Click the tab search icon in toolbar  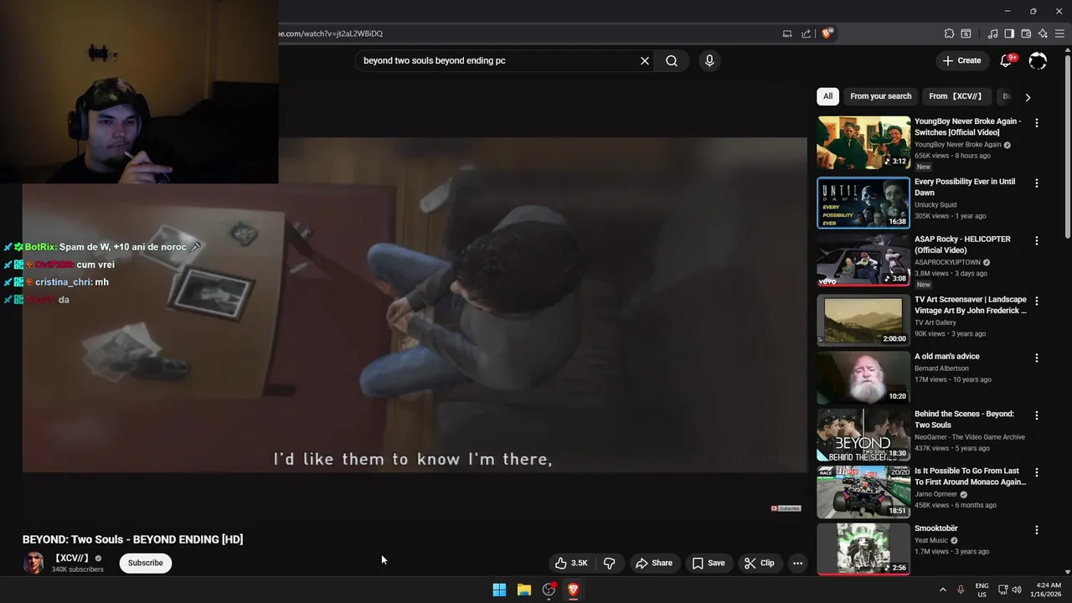point(966,33)
